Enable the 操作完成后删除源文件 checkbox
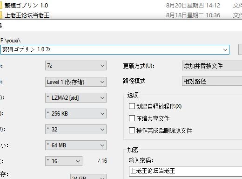 click(x=132, y=131)
